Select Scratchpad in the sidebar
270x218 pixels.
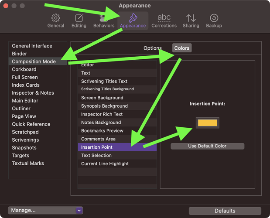(38, 132)
